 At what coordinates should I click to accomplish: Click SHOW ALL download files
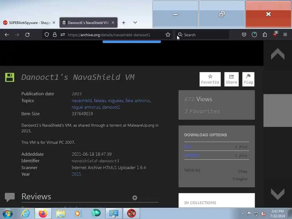192,170
